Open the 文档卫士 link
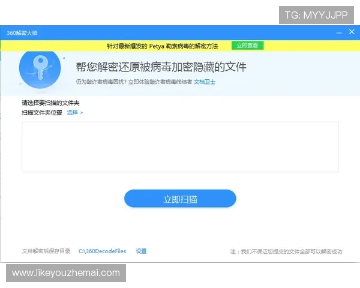Image resolution: width=360 pixels, height=288 pixels. click(x=205, y=82)
